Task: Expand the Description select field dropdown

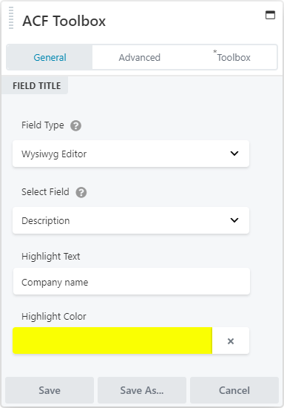Action: pyautogui.click(x=131, y=220)
